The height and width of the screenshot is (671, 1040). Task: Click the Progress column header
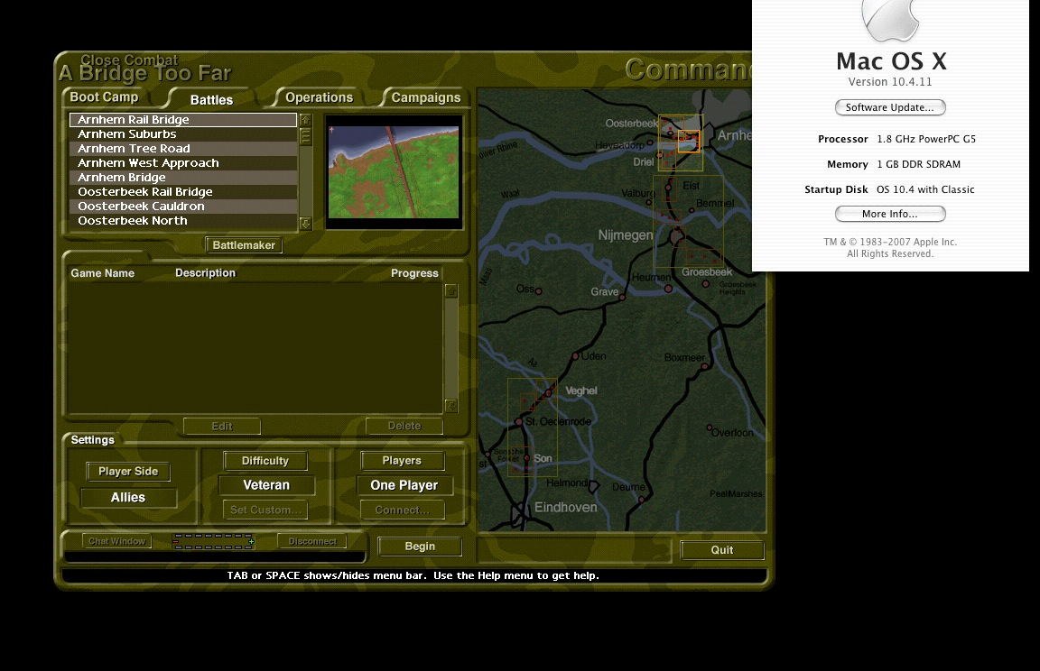[414, 273]
